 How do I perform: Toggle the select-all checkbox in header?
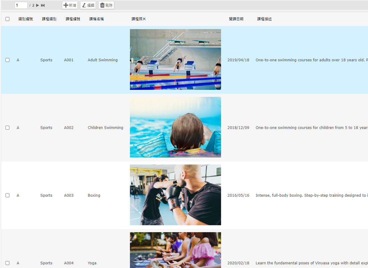(x=8, y=19)
